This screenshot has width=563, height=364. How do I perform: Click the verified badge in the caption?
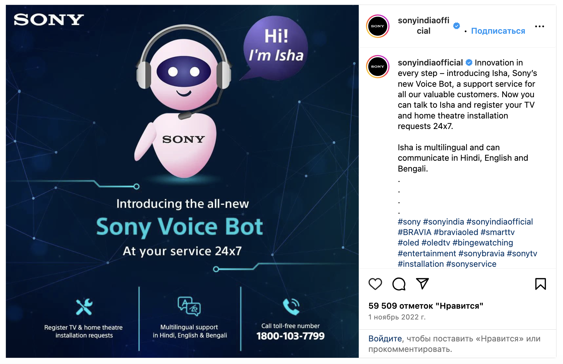coord(469,63)
